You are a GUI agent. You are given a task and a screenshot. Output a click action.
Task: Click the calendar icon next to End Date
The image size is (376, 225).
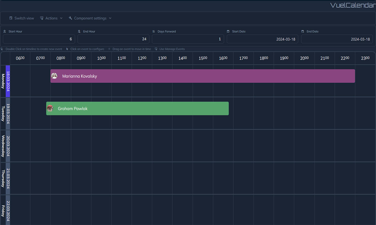click(x=303, y=31)
